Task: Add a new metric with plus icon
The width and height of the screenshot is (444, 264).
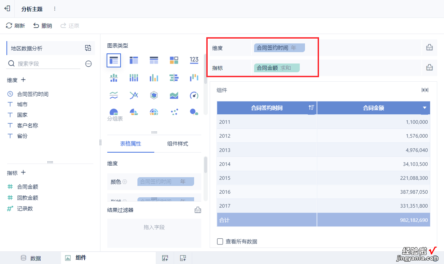Action: tap(23, 172)
